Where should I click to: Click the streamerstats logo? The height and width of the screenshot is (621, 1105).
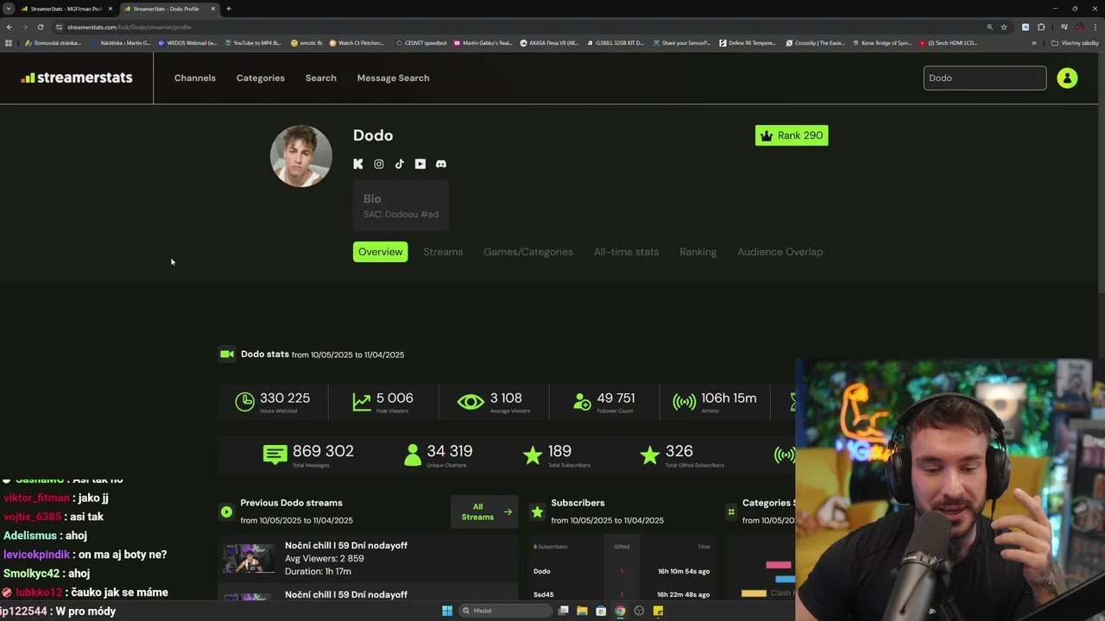[77, 78]
